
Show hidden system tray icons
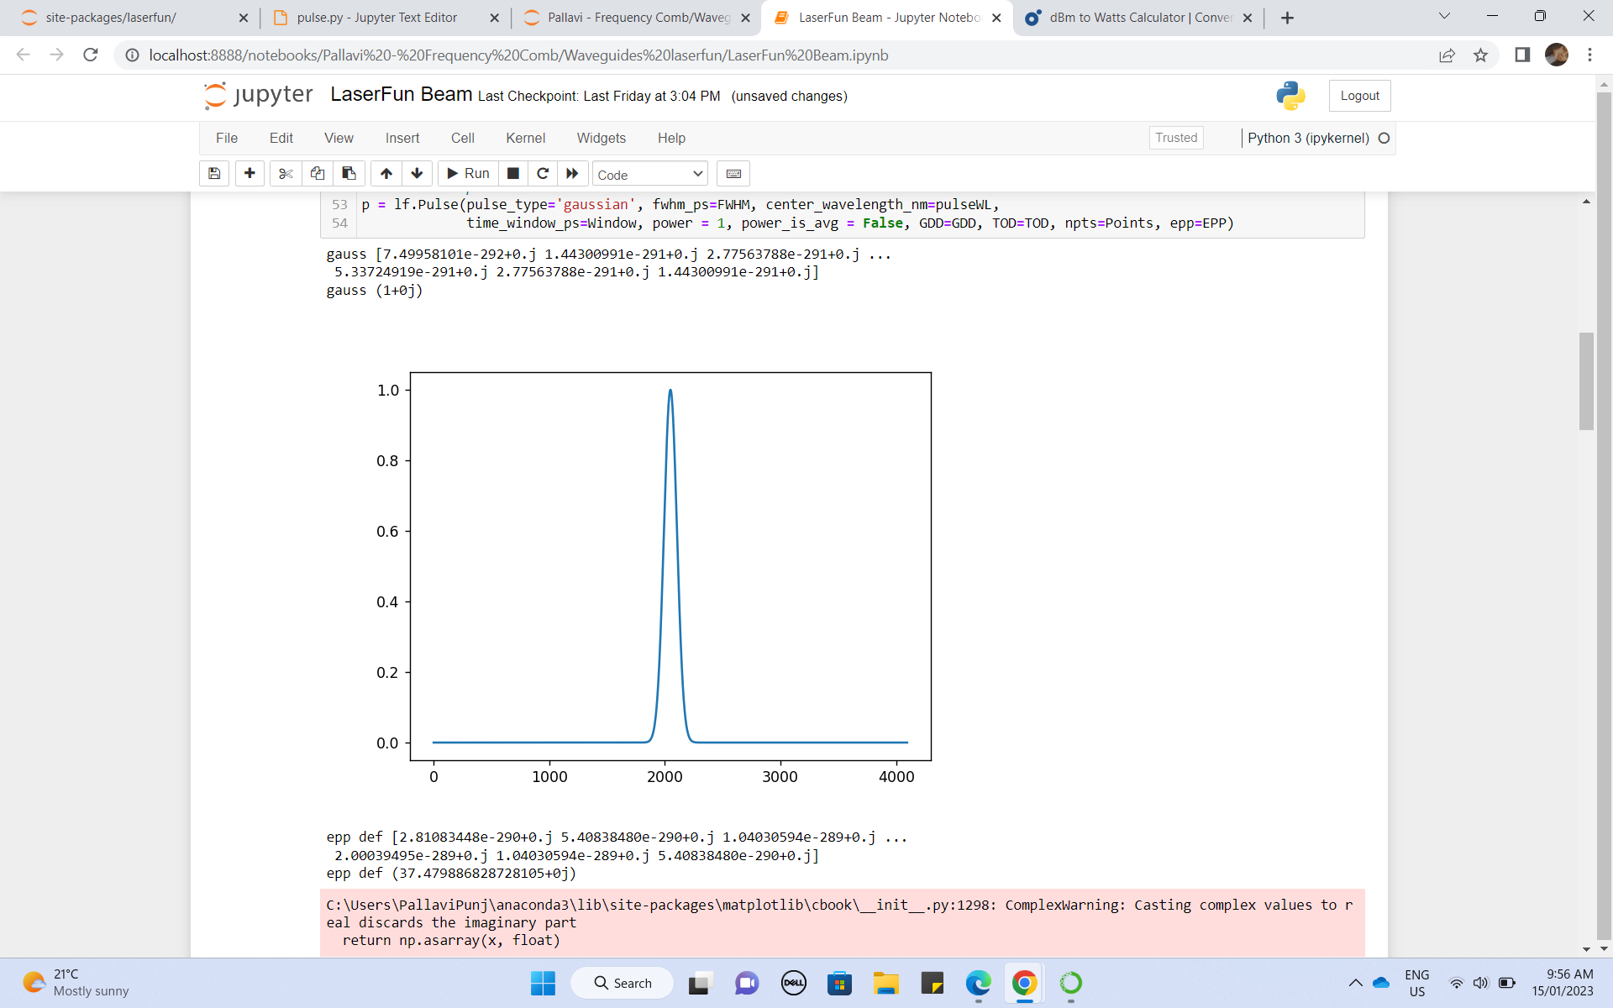click(x=1354, y=983)
